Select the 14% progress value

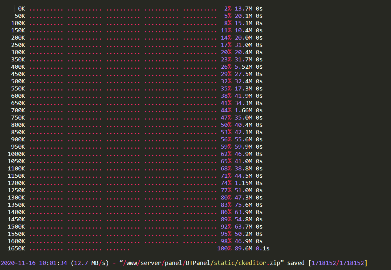click(226, 38)
